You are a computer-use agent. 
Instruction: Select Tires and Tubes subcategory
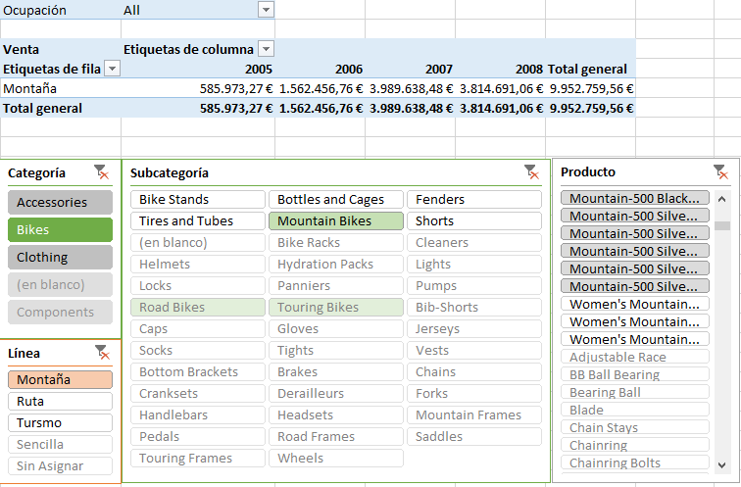(197, 221)
